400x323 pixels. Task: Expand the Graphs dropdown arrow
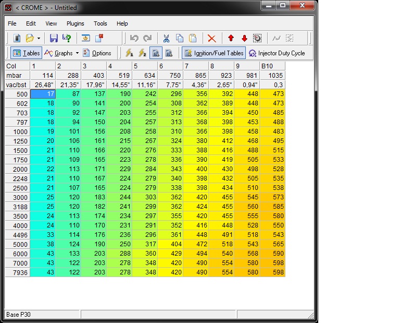[x=77, y=53]
